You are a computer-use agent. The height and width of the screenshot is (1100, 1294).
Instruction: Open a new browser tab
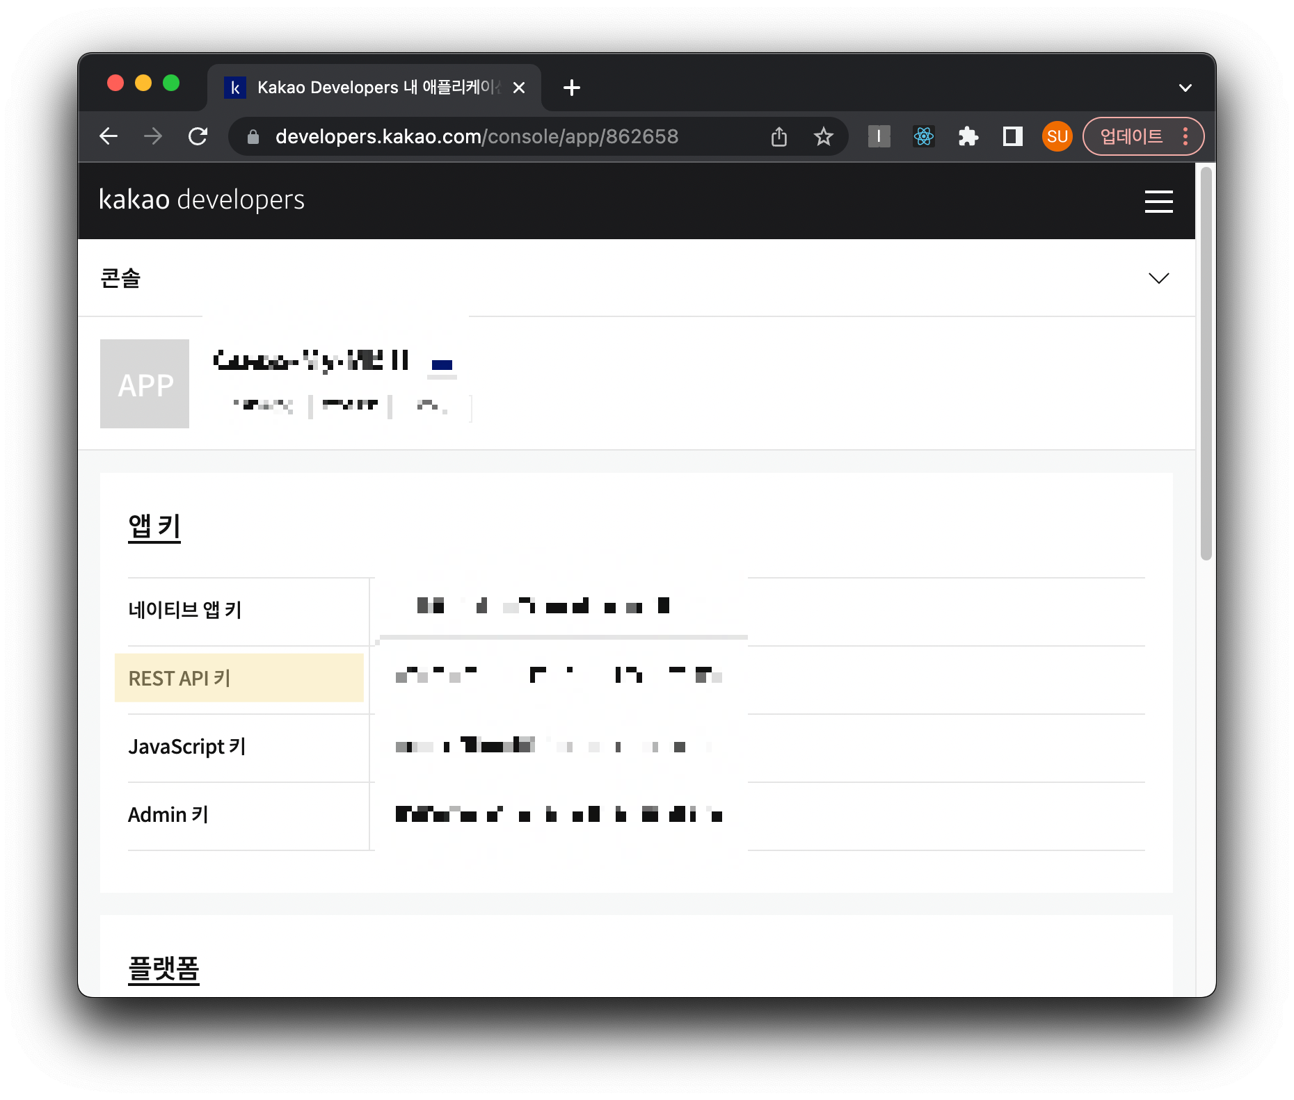click(572, 88)
